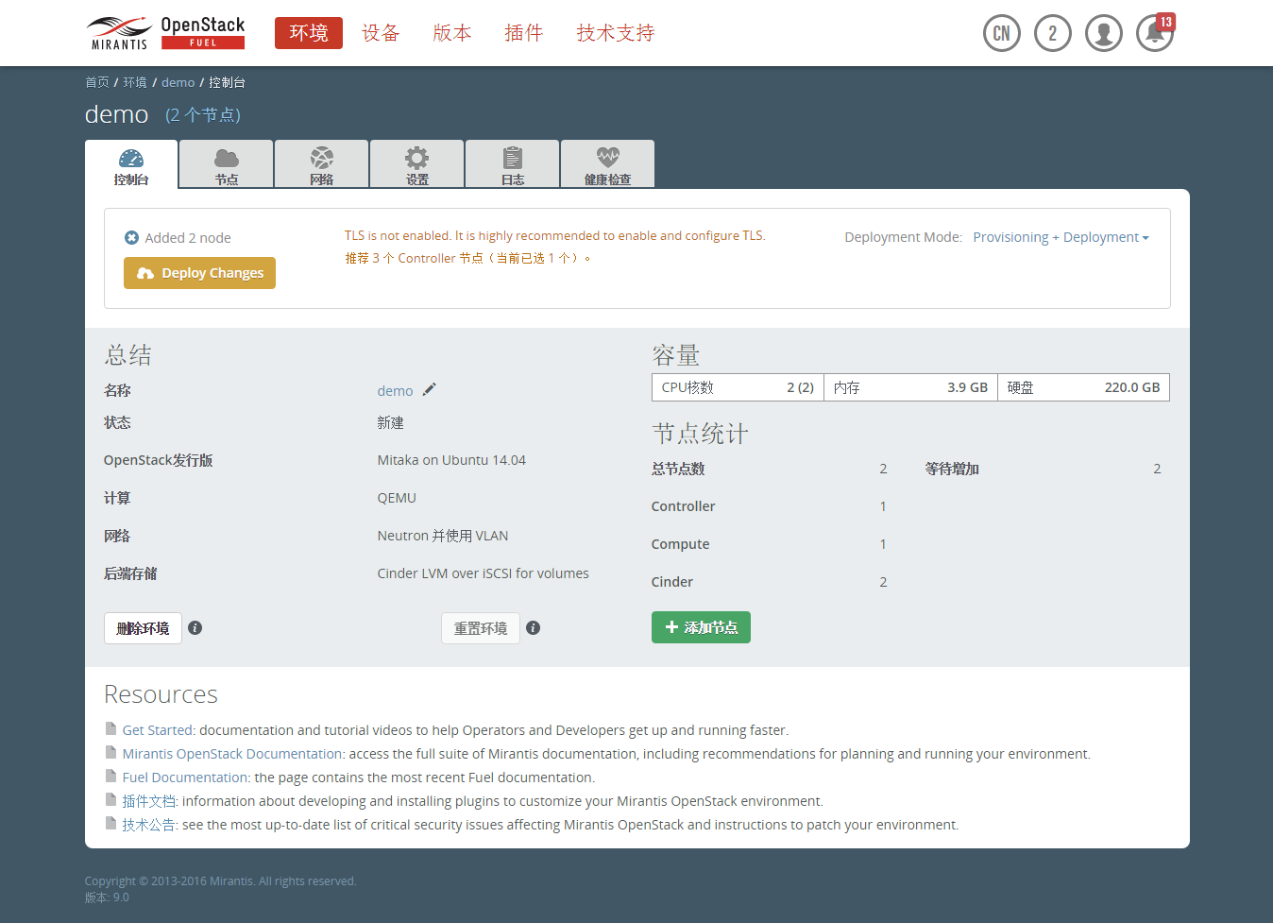Click the 推荐 3 个 Controller 节点 warning
Image resolution: width=1273 pixels, height=923 pixels.
(x=468, y=258)
